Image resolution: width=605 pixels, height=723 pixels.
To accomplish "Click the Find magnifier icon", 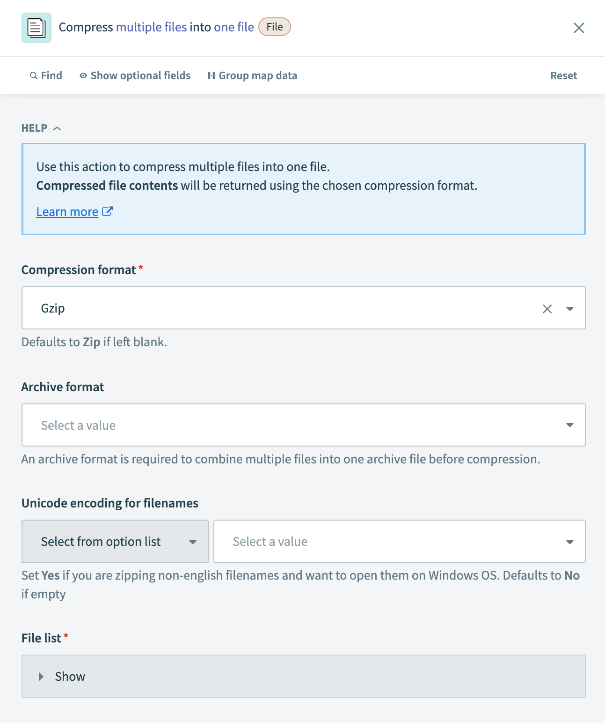I will (33, 75).
